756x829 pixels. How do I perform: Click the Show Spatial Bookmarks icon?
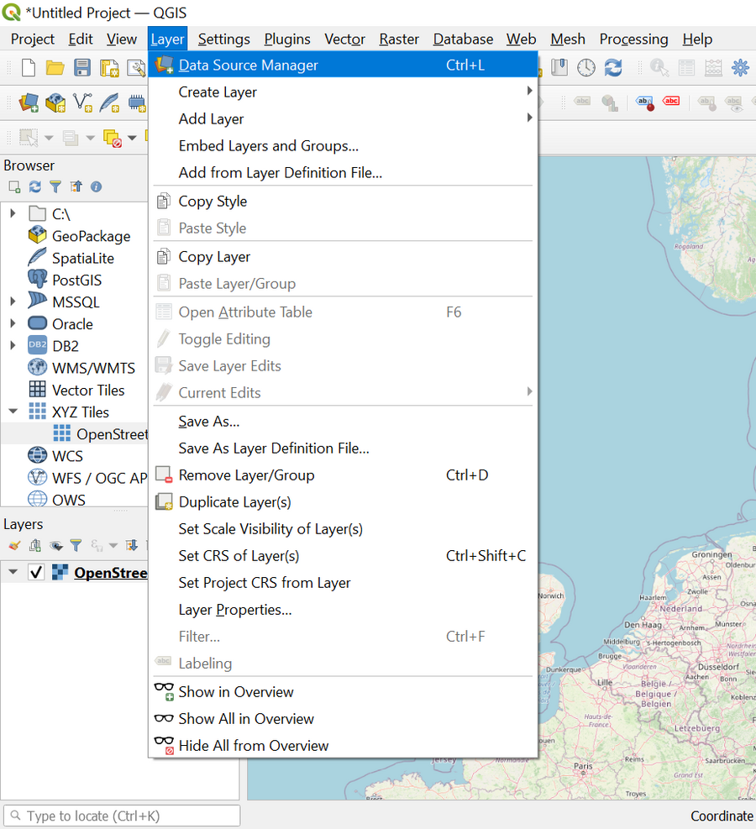559,67
